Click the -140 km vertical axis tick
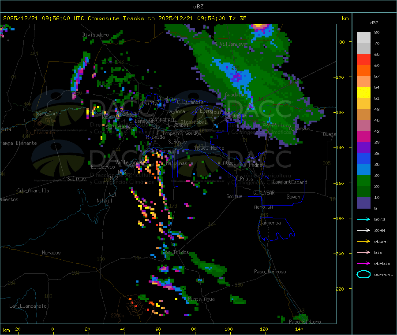The height and width of the screenshot is (335, 397). (340, 148)
